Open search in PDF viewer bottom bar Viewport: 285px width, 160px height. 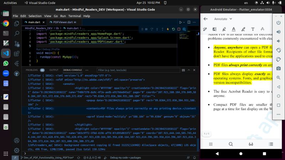230,144
